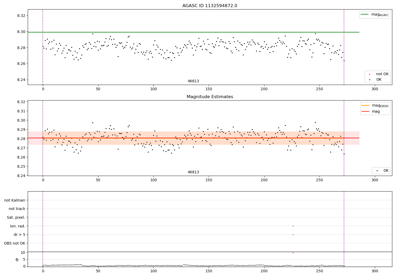The image size is (396, 277).
Task: Click the 'Ion. rad.' row label
Action: click(x=18, y=226)
